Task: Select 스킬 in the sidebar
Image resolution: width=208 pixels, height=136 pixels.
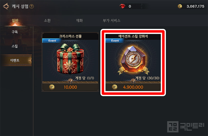Action: tap(15, 46)
